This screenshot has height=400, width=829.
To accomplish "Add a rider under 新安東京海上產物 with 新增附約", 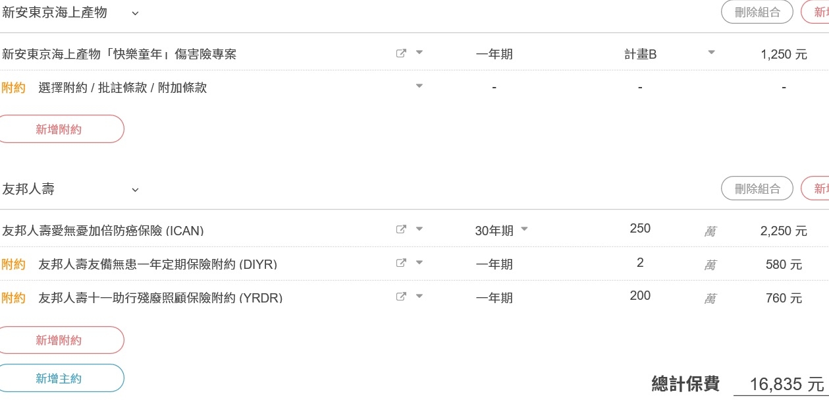I will (x=59, y=129).
